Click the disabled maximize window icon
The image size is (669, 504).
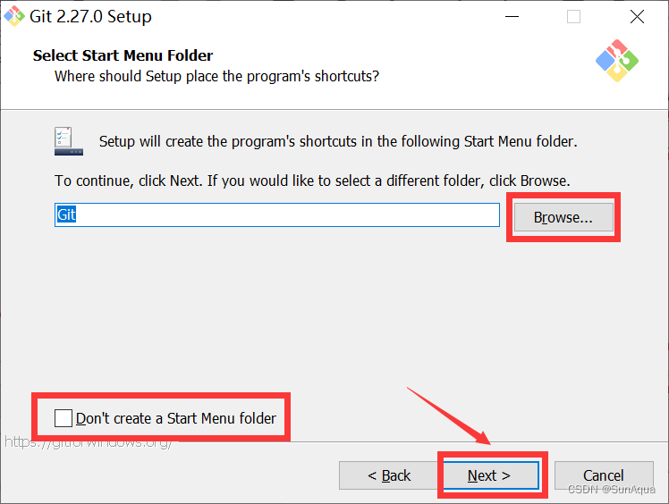tap(573, 17)
